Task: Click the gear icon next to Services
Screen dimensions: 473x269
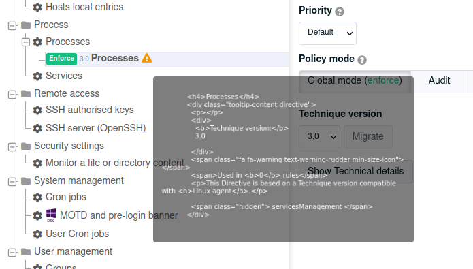Action: point(37,76)
